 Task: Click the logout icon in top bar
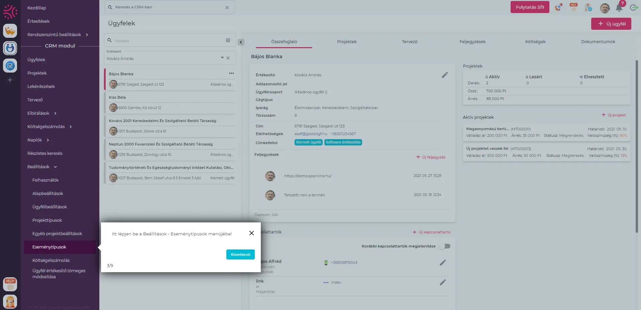(633, 8)
